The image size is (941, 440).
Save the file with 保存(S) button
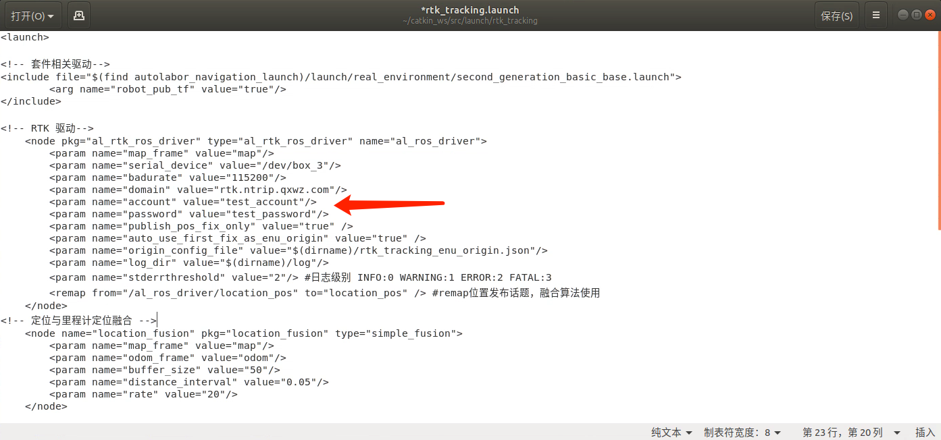coord(836,16)
